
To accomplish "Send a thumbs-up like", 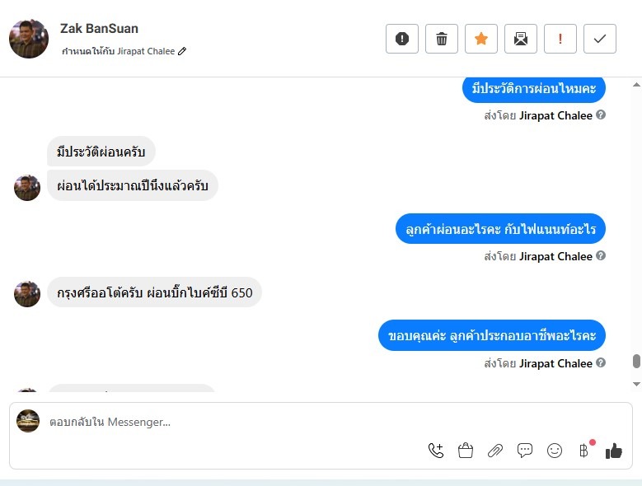I will (x=614, y=451).
